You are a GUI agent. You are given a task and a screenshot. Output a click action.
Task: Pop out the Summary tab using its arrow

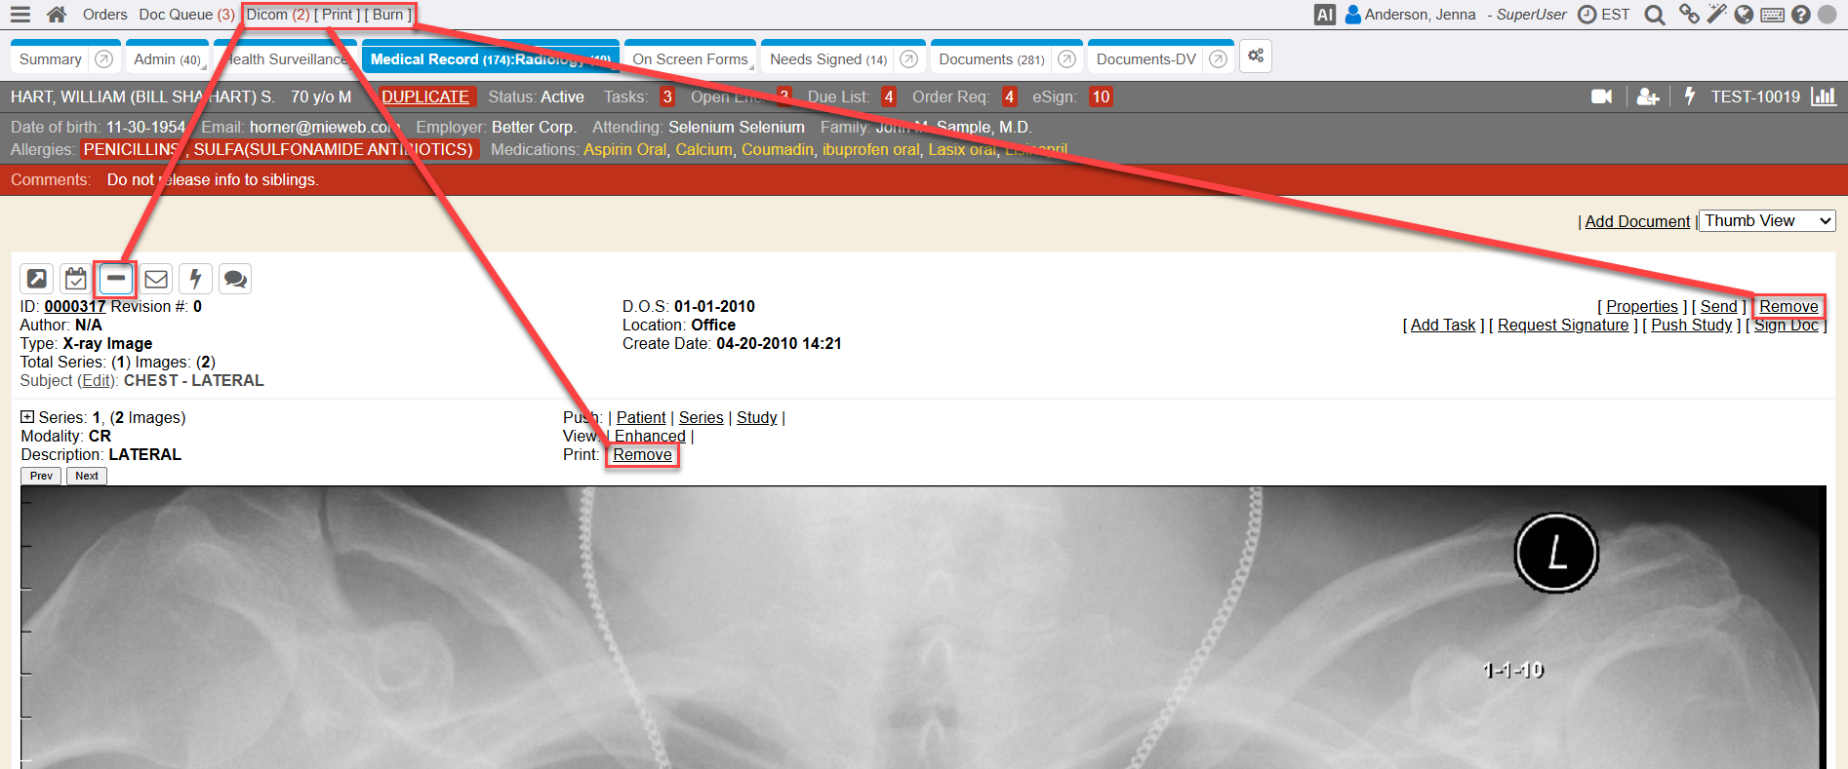click(103, 59)
